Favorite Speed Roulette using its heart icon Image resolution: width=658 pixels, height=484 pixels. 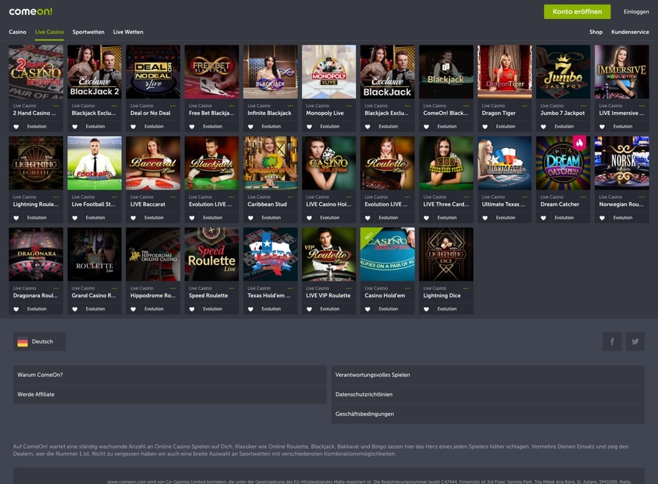(191, 309)
